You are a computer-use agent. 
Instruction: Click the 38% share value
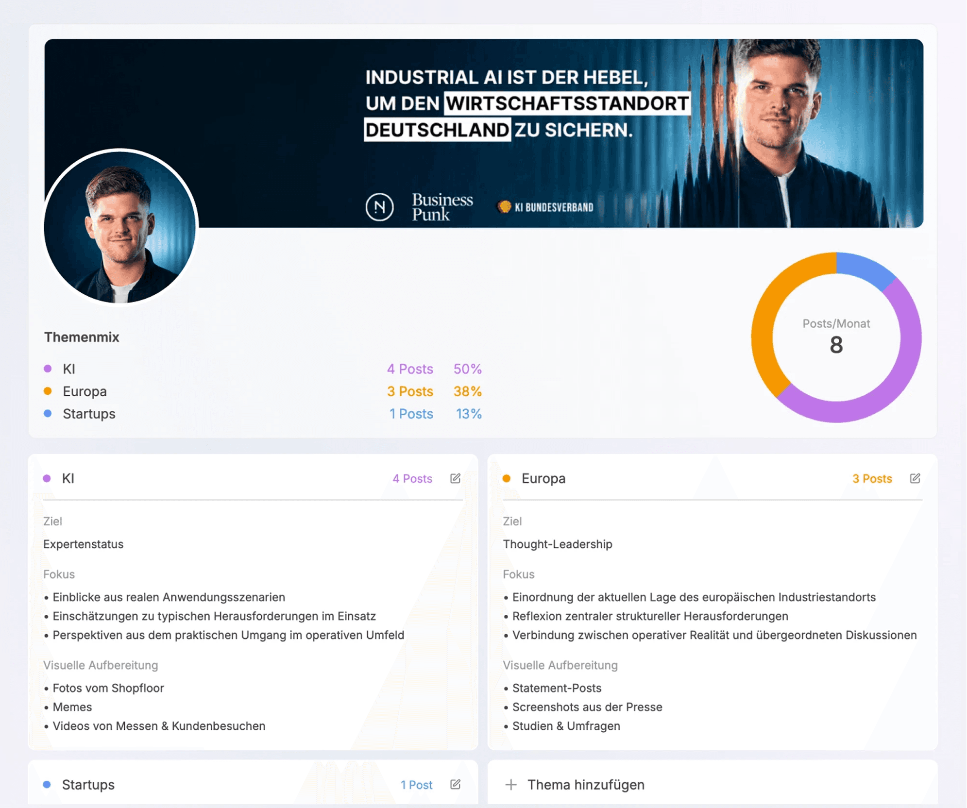(x=467, y=391)
